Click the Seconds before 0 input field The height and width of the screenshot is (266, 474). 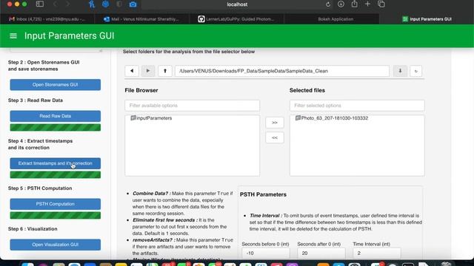(266, 253)
